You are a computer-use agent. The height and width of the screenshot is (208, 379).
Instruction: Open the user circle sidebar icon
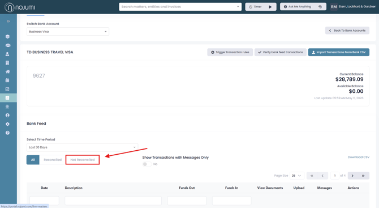7,115
